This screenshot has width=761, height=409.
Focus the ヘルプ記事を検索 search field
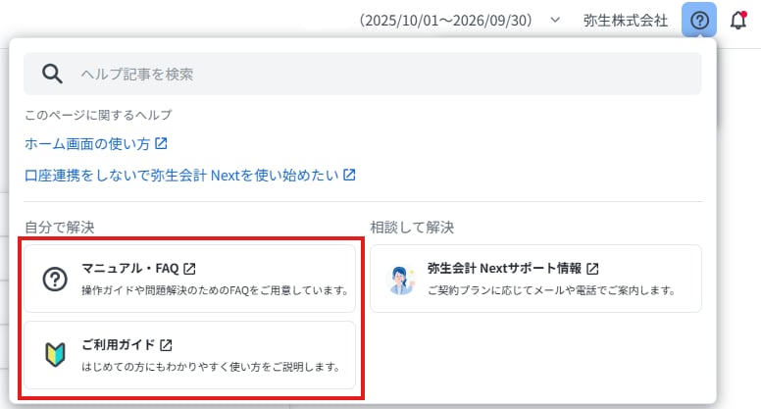363,74
